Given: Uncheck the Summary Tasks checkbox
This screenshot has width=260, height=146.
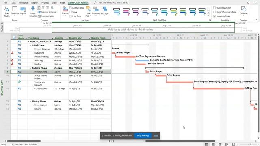Looking at the screenshot, I should (x=214, y=16).
